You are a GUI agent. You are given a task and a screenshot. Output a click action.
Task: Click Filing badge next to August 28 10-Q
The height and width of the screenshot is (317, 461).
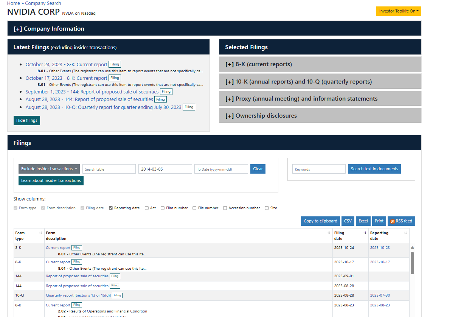[x=189, y=107]
